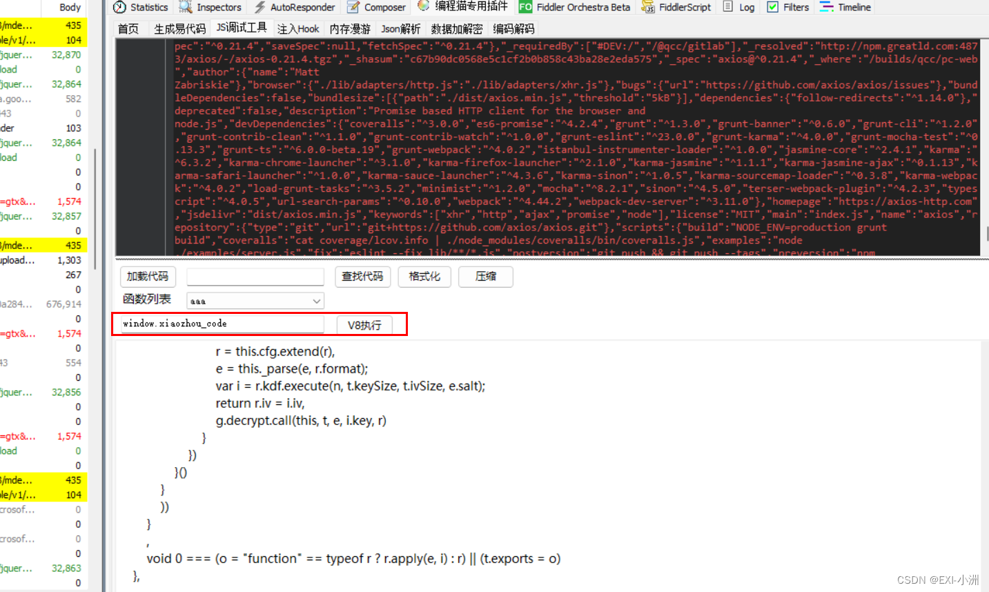The height and width of the screenshot is (592, 989).
Task: Select the session row with body 582
Action: (43, 99)
